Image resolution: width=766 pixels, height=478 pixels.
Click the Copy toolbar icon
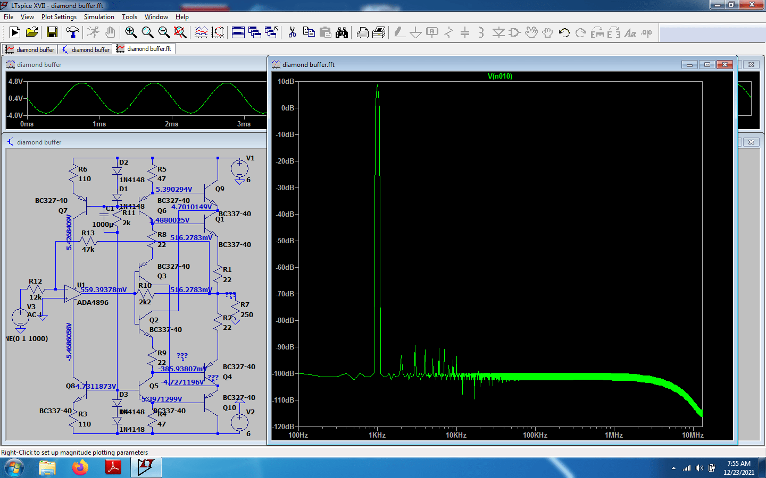point(309,32)
